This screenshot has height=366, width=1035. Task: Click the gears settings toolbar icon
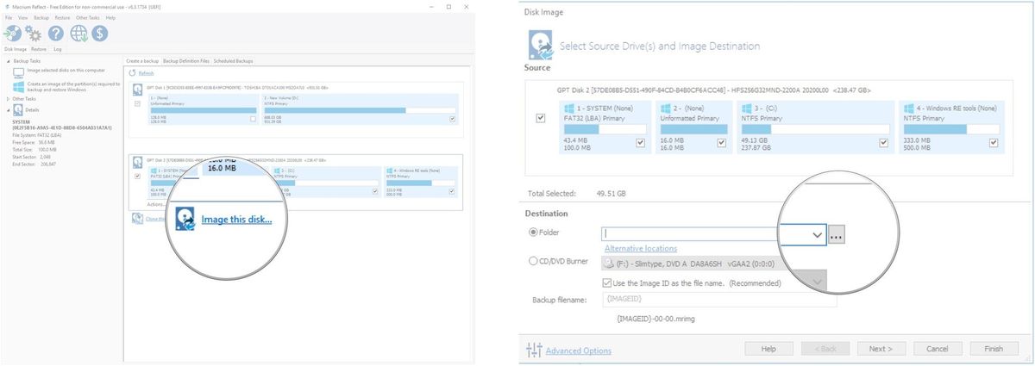point(34,34)
